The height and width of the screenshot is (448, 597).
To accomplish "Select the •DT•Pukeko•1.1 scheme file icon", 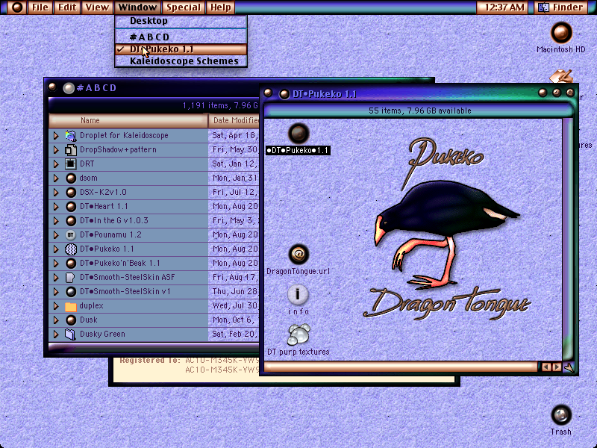I will (x=298, y=134).
